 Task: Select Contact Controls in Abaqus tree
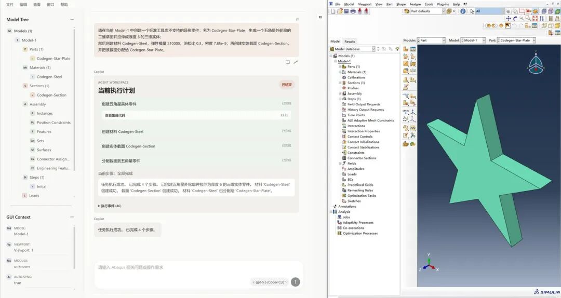[x=359, y=137]
